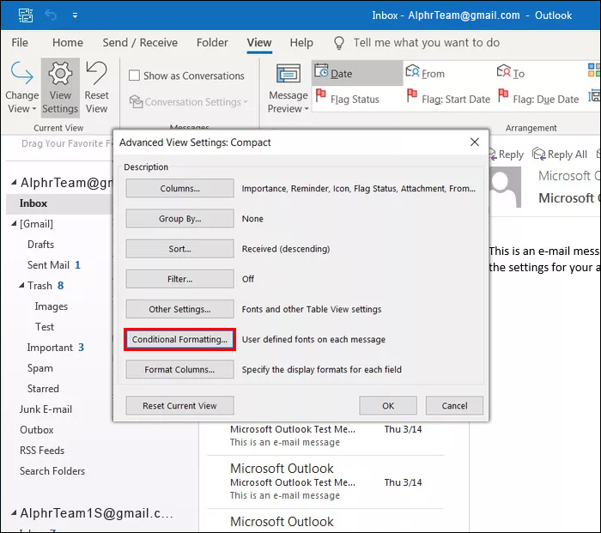Open Conversation Settings dropdown
Viewport: 601px width, 533px height.
[x=189, y=102]
